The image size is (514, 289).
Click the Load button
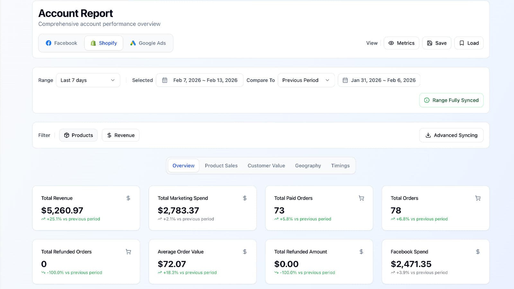coord(469,43)
